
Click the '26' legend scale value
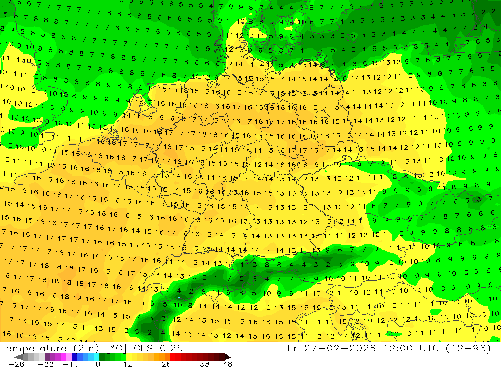coord(166,364)
